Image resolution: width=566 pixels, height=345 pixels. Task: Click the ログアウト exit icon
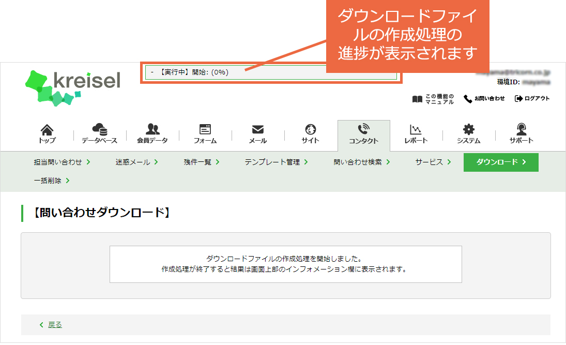click(x=519, y=98)
